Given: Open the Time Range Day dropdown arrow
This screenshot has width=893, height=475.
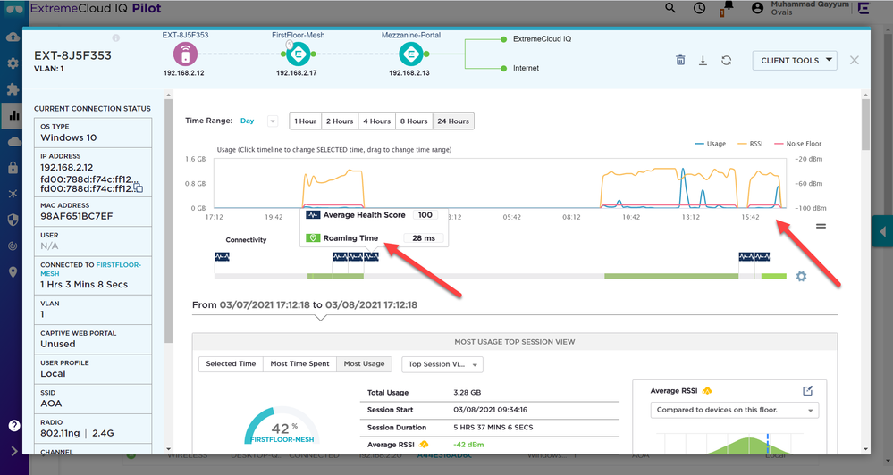Looking at the screenshot, I should [x=273, y=121].
